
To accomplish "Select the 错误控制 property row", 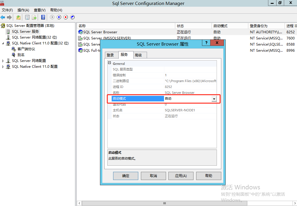I will (x=164, y=75).
